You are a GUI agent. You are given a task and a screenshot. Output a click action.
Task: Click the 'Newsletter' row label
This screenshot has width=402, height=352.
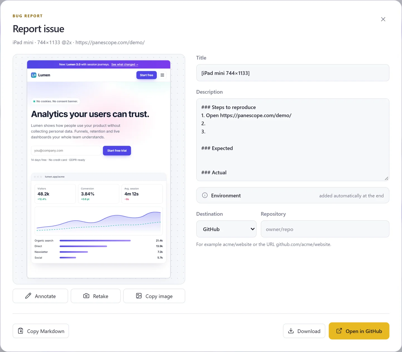[x=41, y=252]
